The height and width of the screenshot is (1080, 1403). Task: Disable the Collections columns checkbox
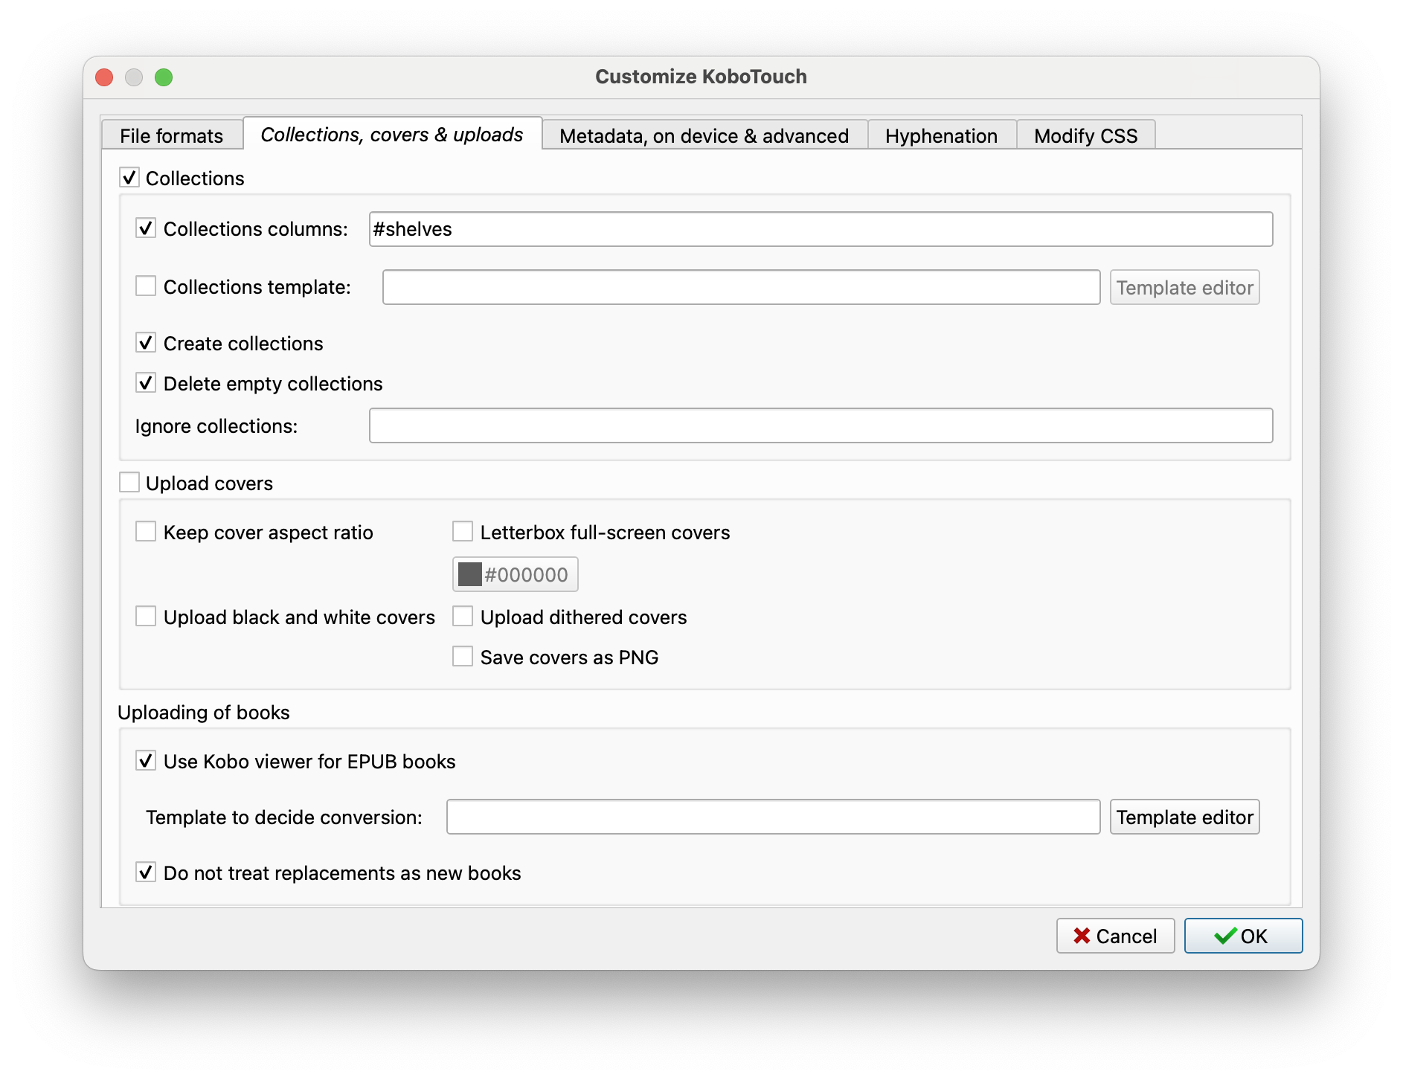[146, 228]
